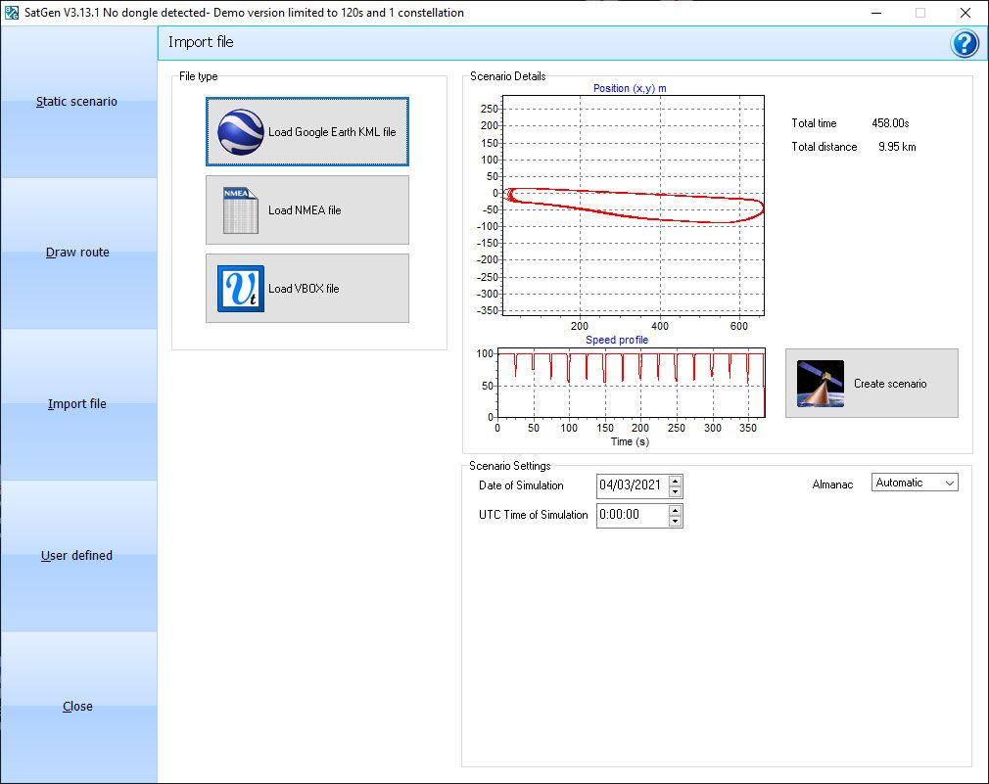989x784 pixels.
Task: Close the application using the Close sidebar option
Action: 77,706
